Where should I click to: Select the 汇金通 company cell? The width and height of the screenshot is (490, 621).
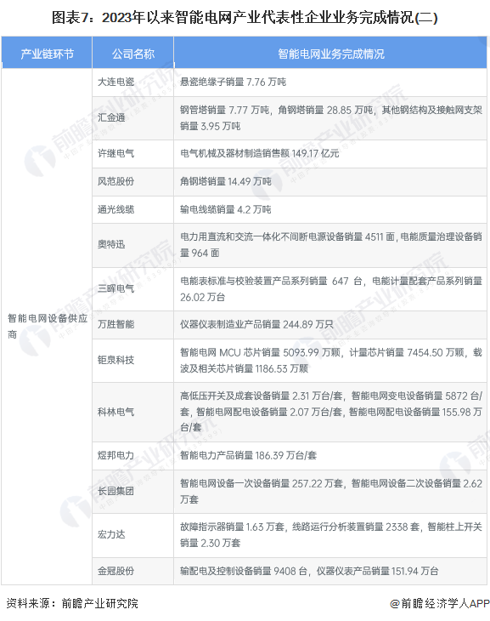coord(132,118)
